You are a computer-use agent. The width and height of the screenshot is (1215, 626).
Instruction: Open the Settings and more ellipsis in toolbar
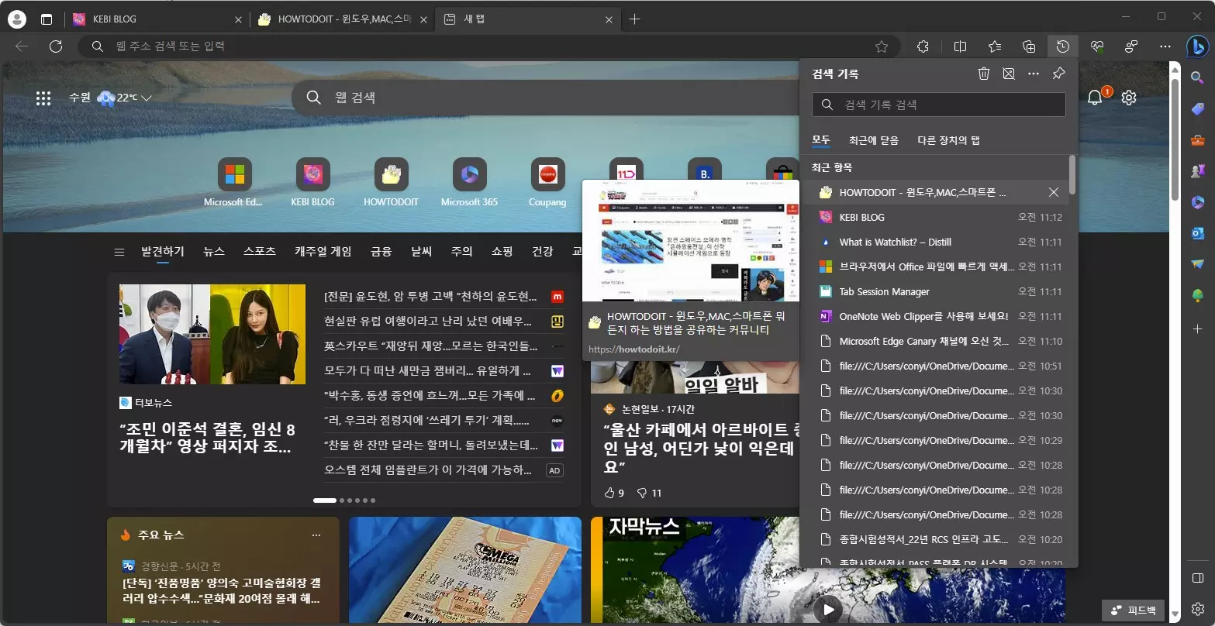[x=1165, y=46]
